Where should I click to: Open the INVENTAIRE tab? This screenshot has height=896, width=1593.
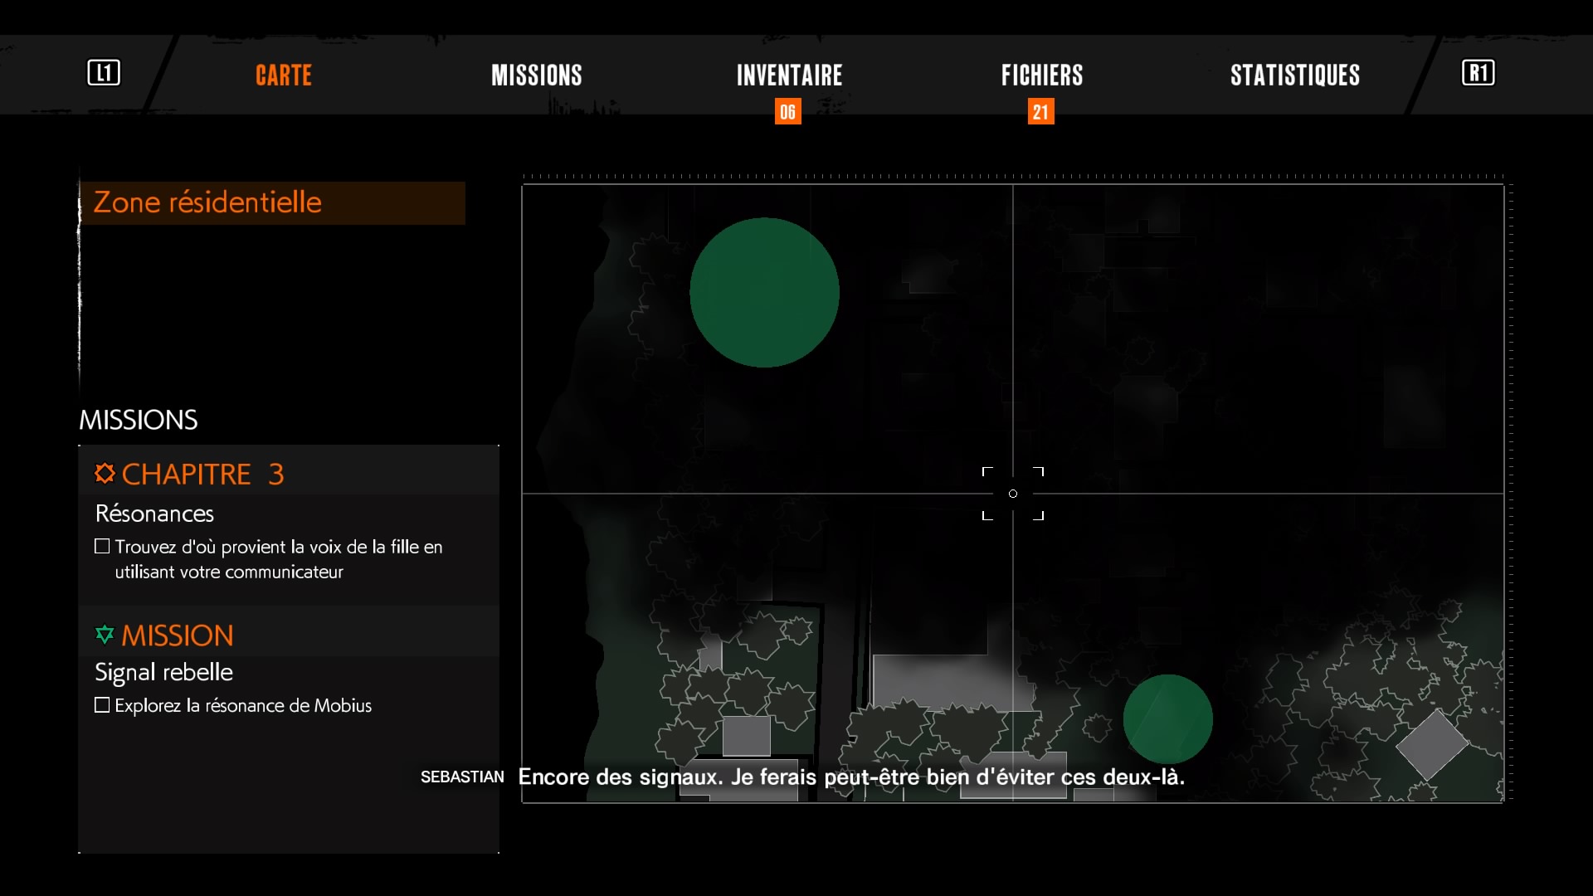(x=790, y=75)
